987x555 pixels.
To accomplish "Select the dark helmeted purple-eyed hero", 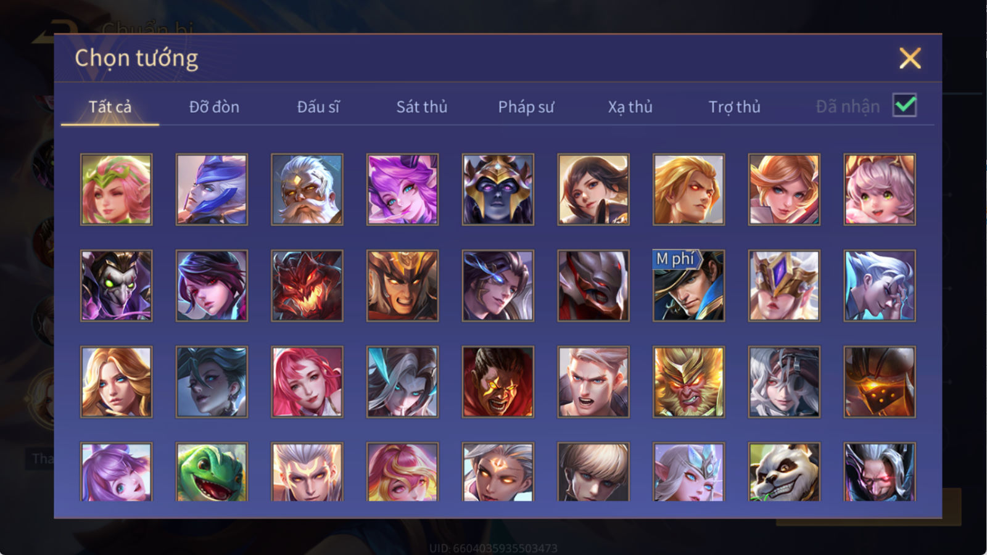I will tap(498, 189).
